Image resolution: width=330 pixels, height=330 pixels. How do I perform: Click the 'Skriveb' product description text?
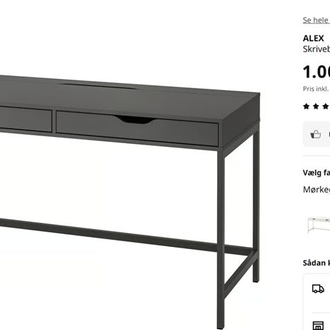tap(316, 49)
